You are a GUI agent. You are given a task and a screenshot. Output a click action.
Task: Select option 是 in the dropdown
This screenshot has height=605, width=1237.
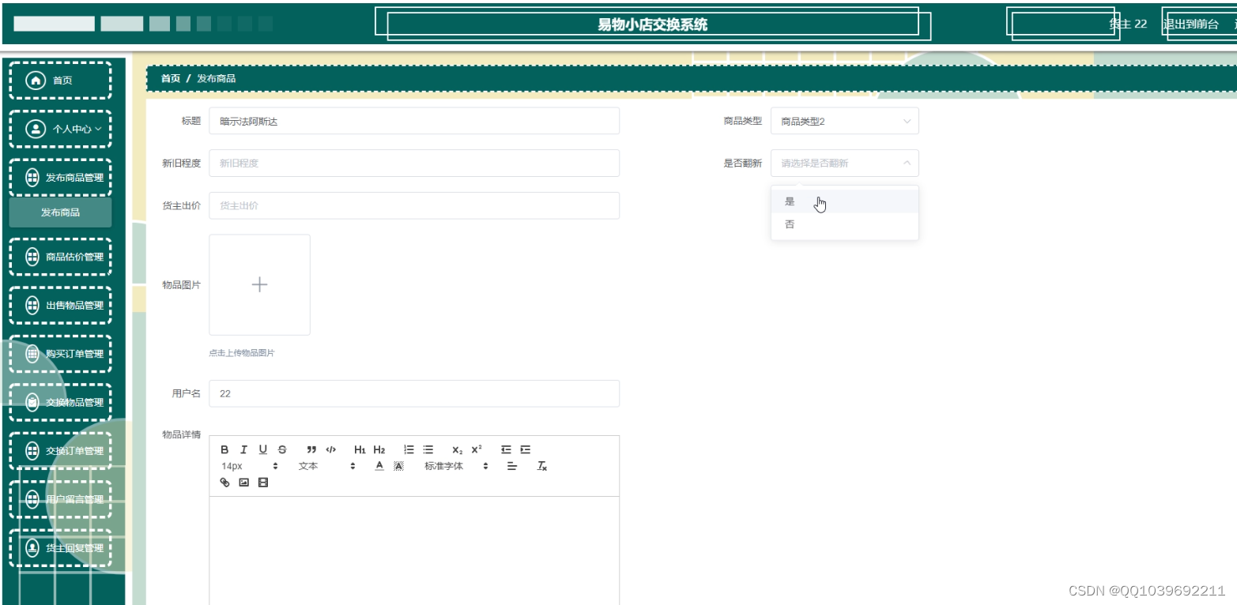pos(844,201)
